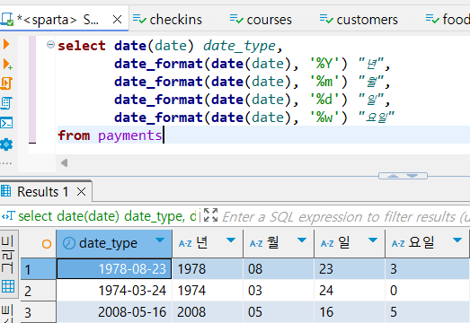Click the SQL filter expression field

point(345,216)
